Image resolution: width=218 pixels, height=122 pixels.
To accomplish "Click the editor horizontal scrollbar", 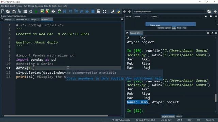I will click(x=56, y=116).
